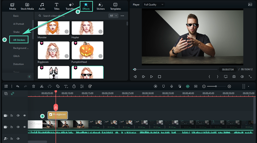Open the track height dropdown arrow
The image size is (257, 143).
[x=249, y=87]
